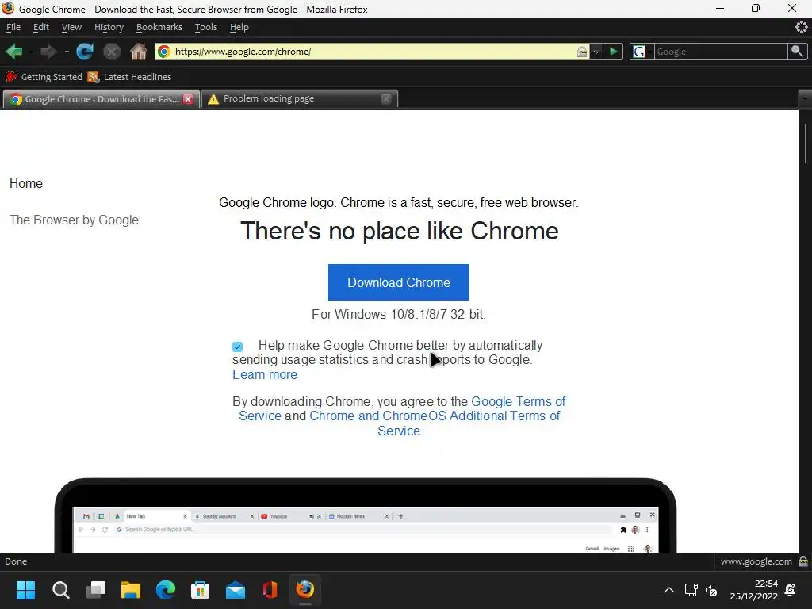Click the Home link on page
This screenshot has width=812, height=609.
[x=26, y=183]
